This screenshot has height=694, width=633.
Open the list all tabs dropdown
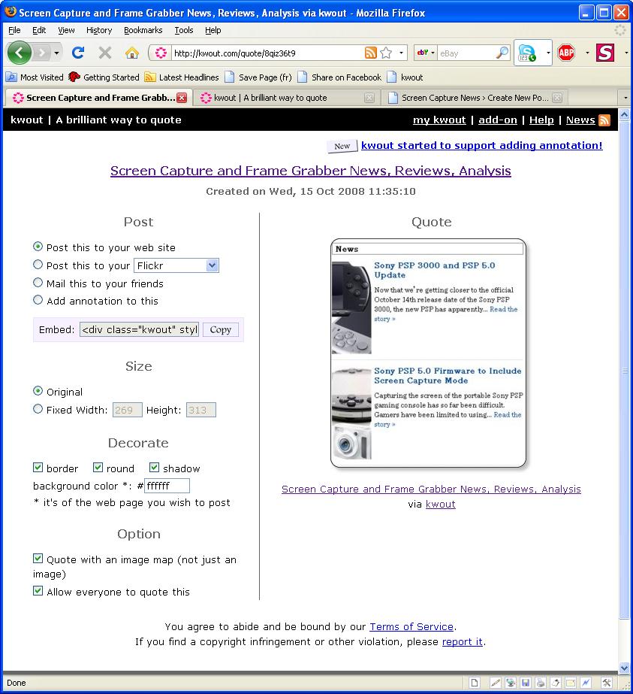coord(625,98)
